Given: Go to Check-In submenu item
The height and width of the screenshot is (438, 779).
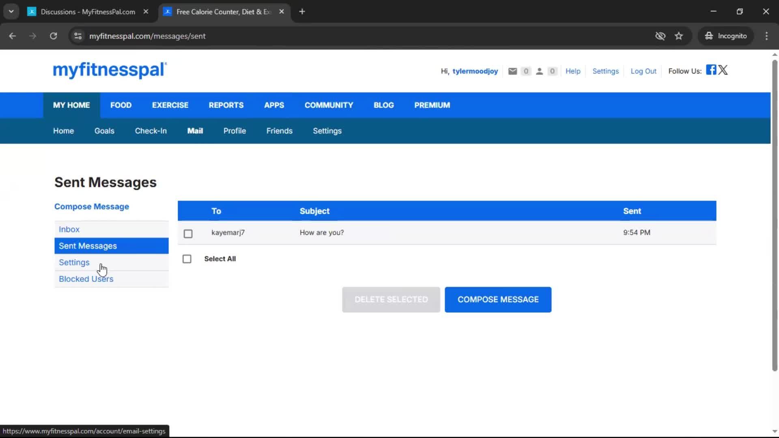Looking at the screenshot, I should 151,131.
